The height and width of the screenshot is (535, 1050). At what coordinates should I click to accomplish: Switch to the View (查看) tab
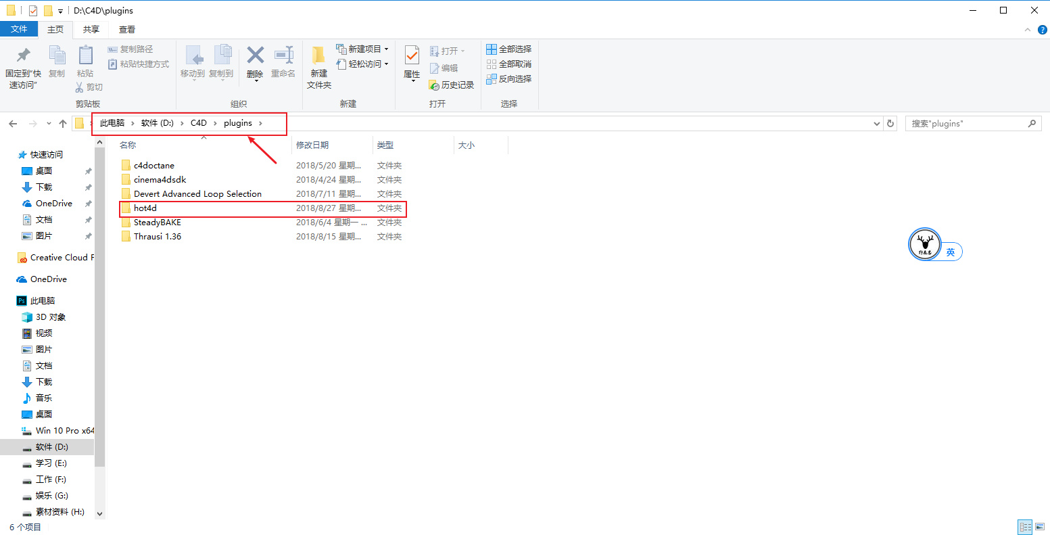[x=127, y=30]
